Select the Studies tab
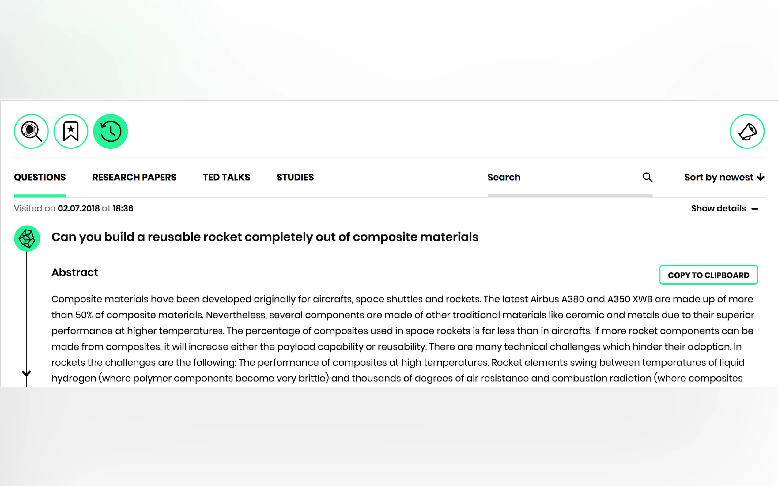This screenshot has height=486, width=778. coord(295,177)
